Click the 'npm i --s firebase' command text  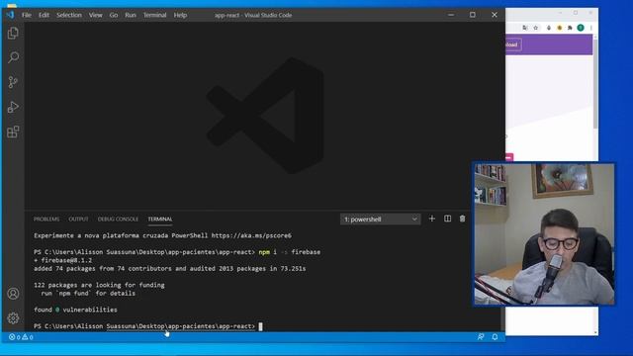pyautogui.click(x=290, y=252)
